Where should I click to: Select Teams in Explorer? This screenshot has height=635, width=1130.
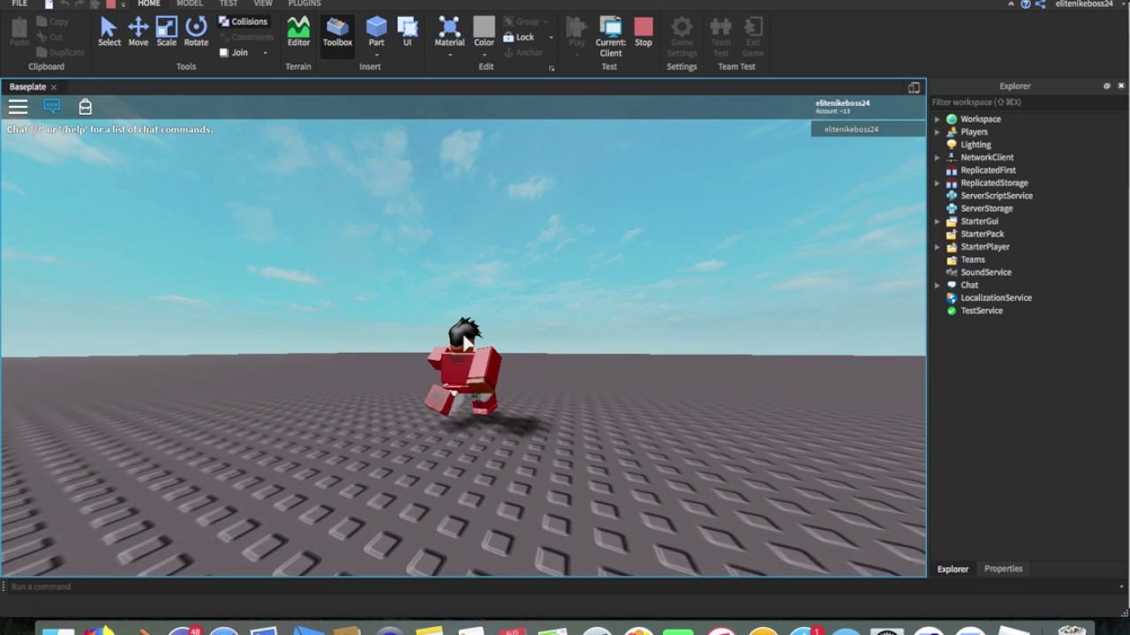pyautogui.click(x=972, y=260)
